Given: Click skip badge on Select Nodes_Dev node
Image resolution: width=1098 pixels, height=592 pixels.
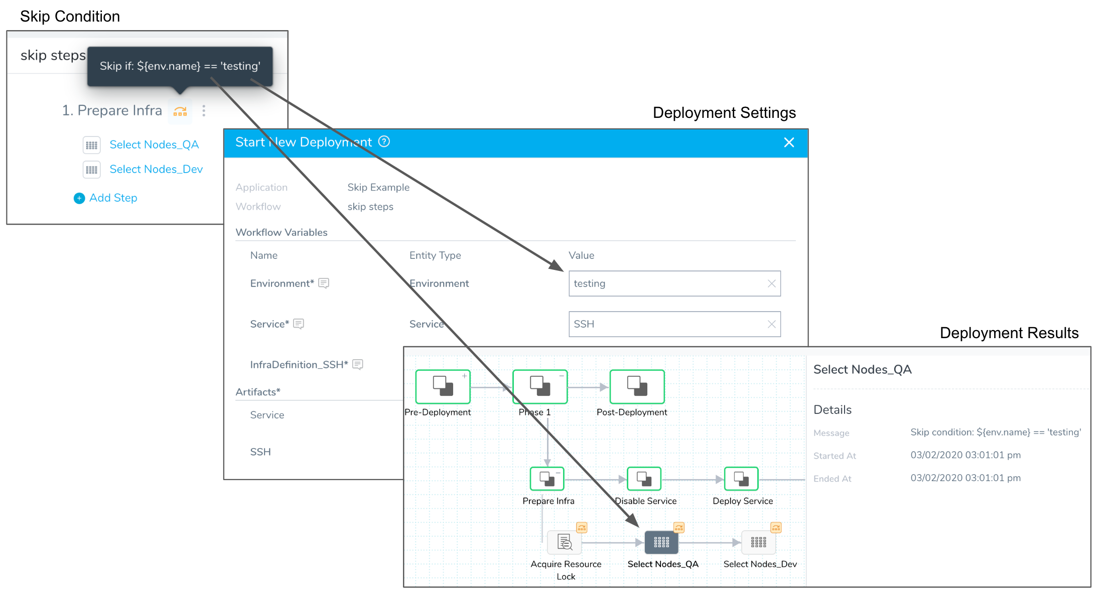Looking at the screenshot, I should (776, 528).
